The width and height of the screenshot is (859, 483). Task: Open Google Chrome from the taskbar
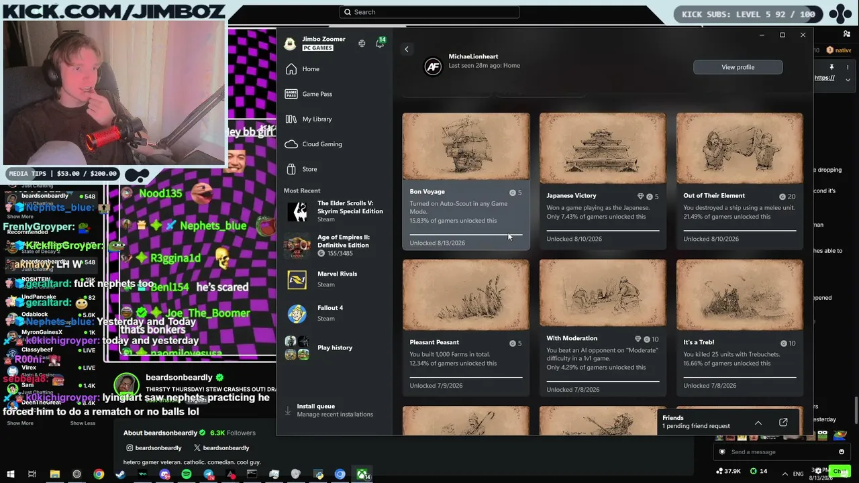click(x=99, y=474)
